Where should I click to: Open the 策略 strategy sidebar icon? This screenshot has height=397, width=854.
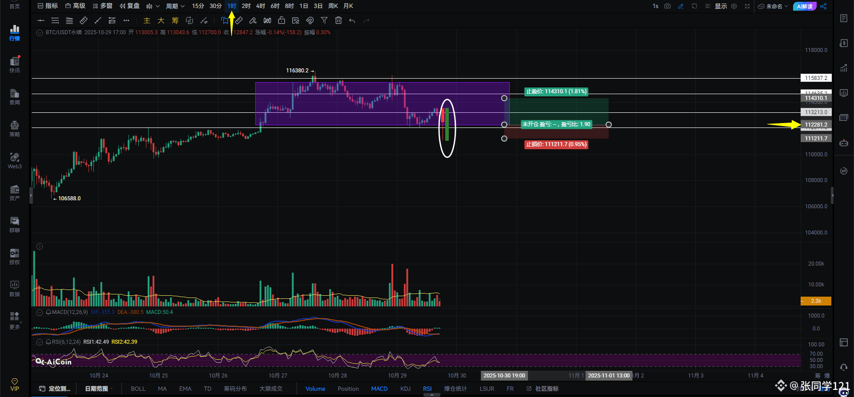(15, 128)
